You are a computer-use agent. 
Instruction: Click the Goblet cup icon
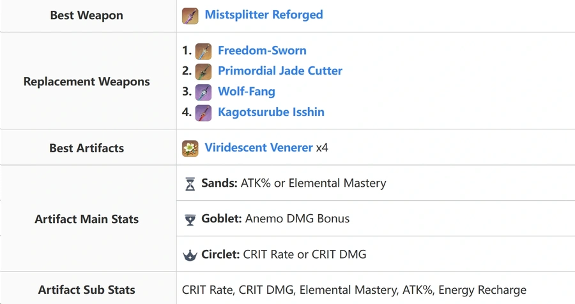pos(190,220)
